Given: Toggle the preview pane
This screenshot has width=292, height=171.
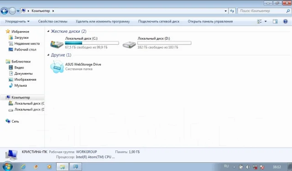Looking at the screenshot, I should pyautogui.click(x=275, y=21).
